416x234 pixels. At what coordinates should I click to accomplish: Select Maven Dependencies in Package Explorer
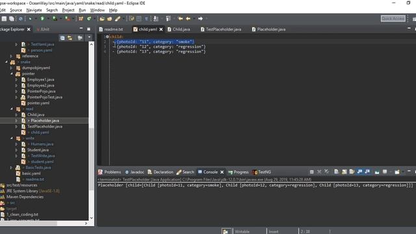25,197
